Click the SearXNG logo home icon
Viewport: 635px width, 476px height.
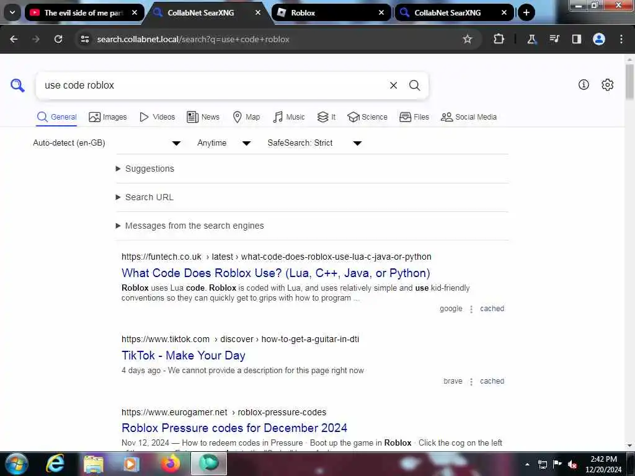click(x=17, y=86)
